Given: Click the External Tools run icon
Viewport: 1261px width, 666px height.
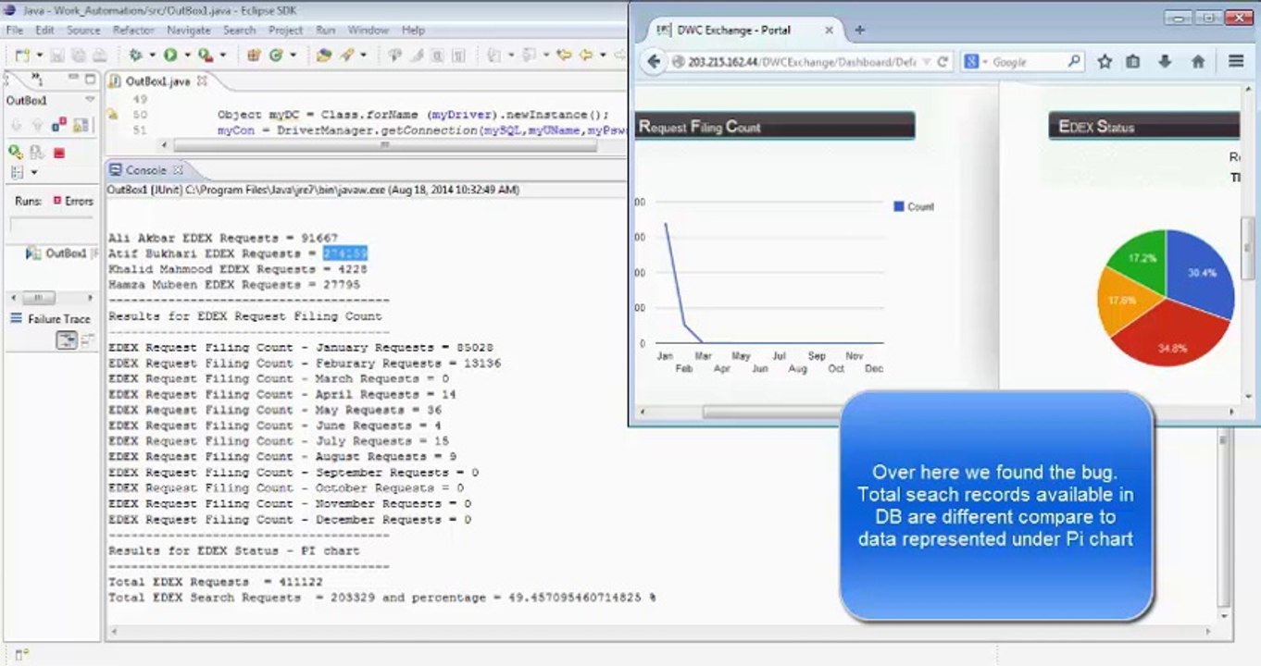Looking at the screenshot, I should coord(205,55).
